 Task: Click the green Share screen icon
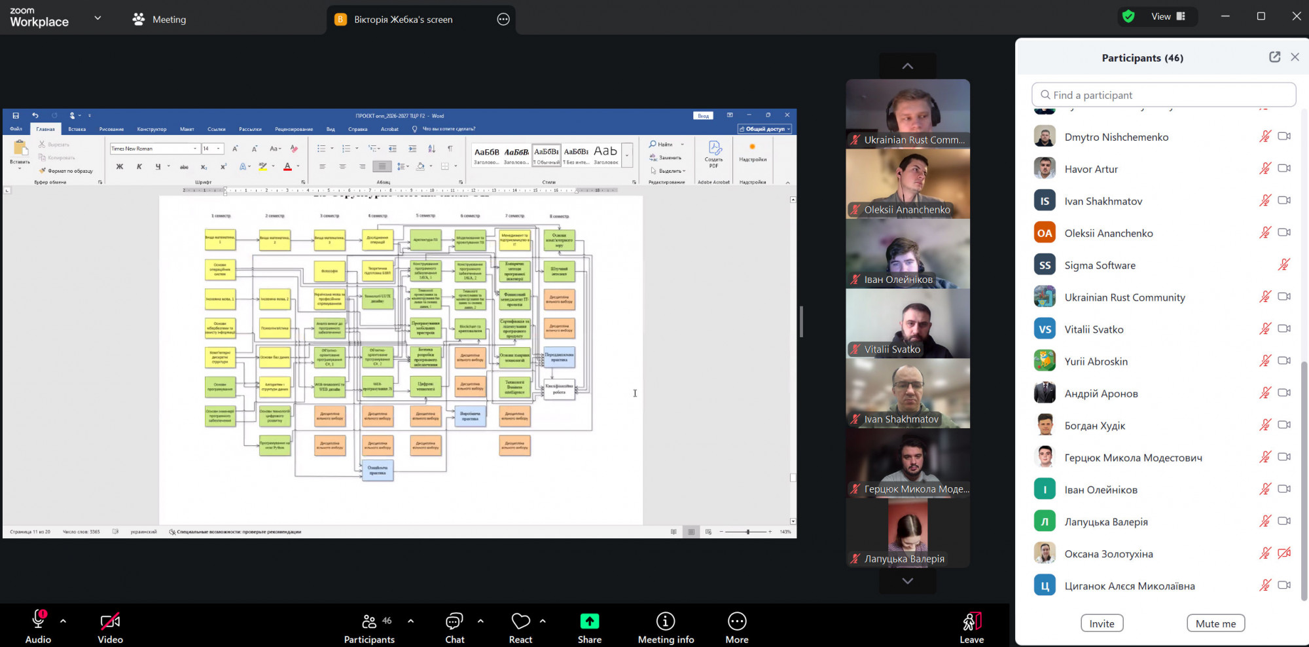589,621
